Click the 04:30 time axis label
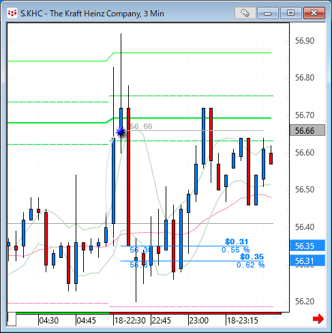Image resolution: width=332 pixels, height=333 pixels. click(x=49, y=321)
